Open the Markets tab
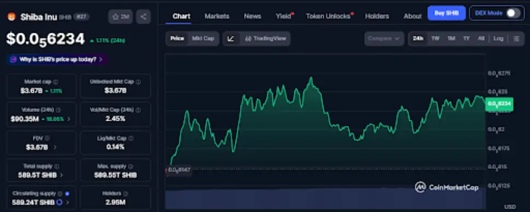Screen dimensions: 530x212 click(x=217, y=16)
